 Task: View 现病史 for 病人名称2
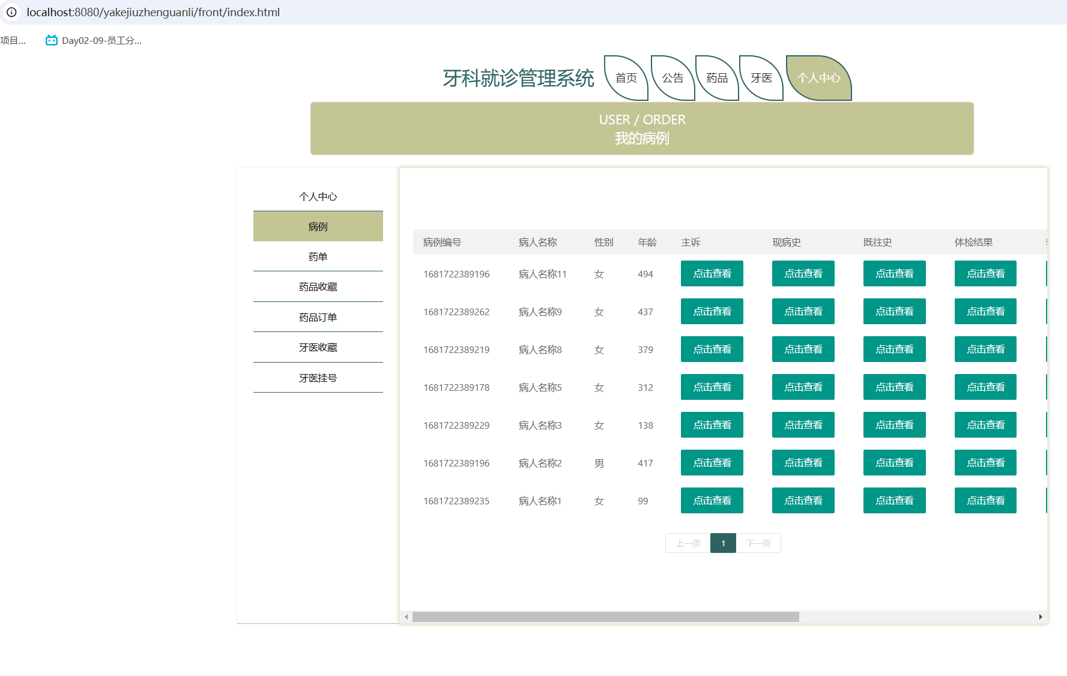tap(803, 463)
